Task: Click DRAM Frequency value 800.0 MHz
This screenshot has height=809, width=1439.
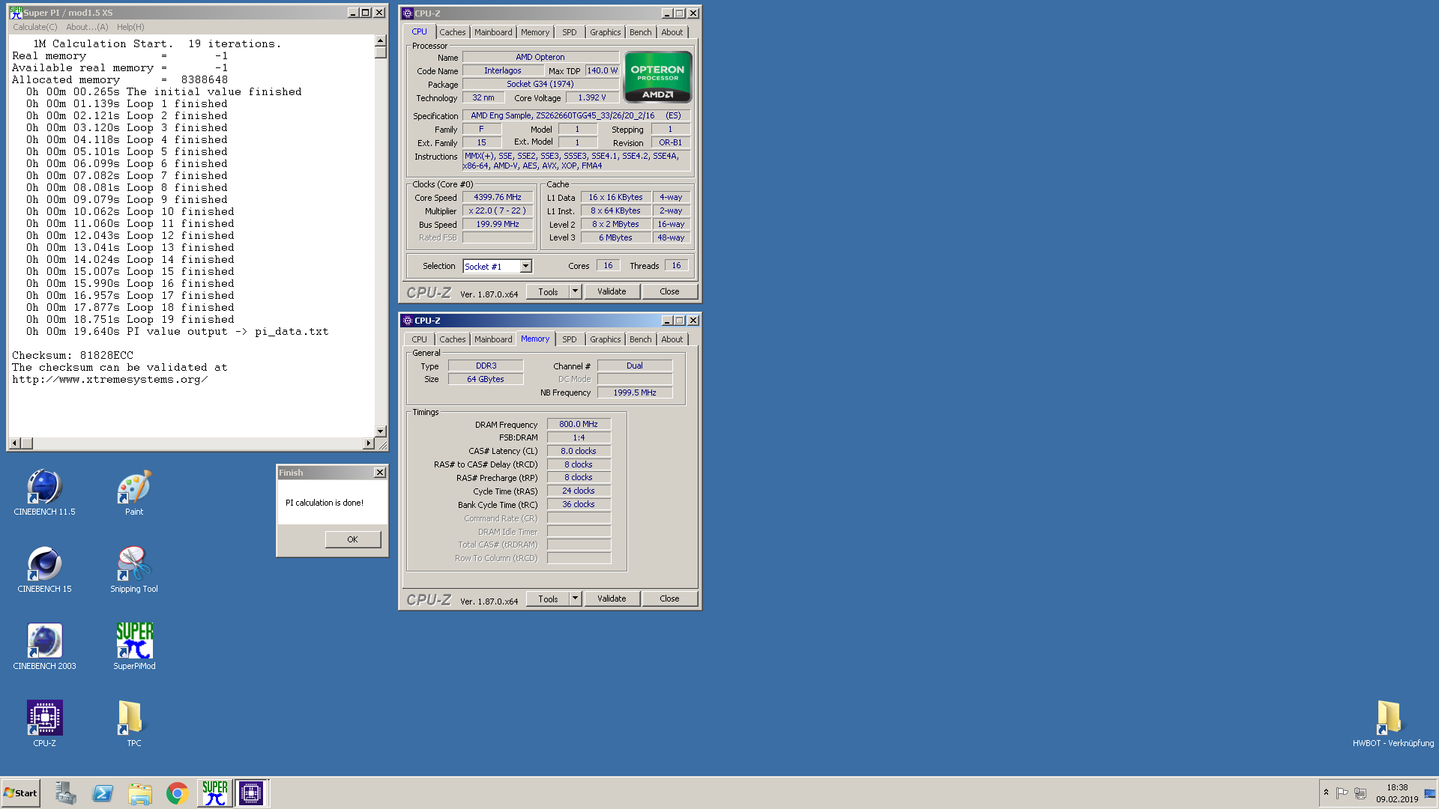Action: (579, 424)
